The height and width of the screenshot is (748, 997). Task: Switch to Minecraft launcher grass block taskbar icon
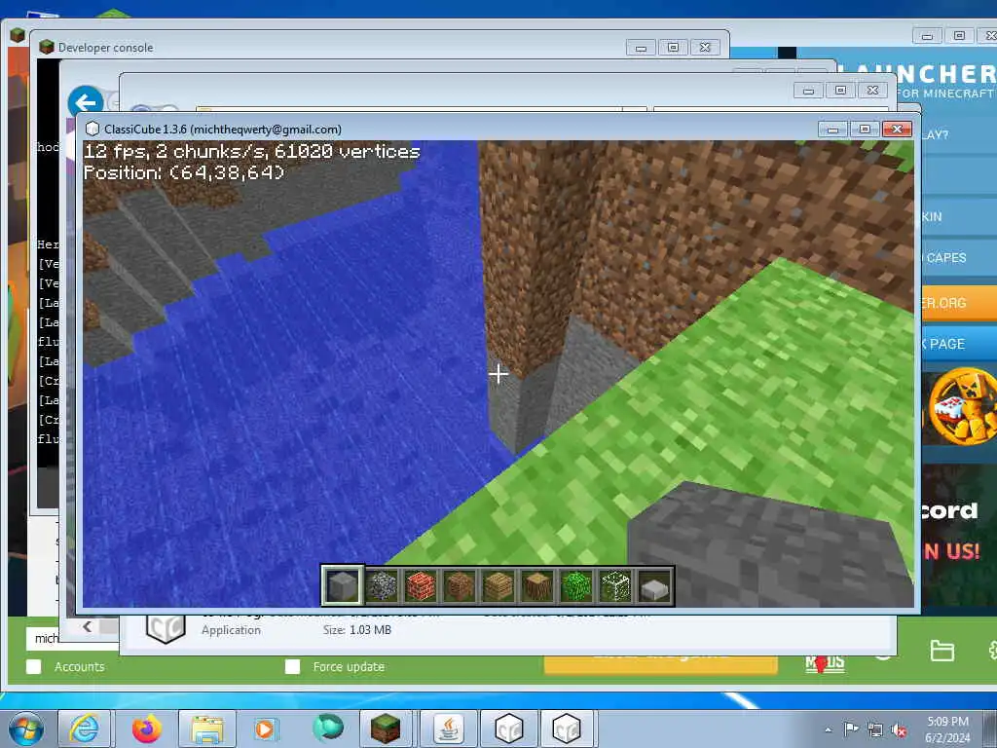click(386, 729)
